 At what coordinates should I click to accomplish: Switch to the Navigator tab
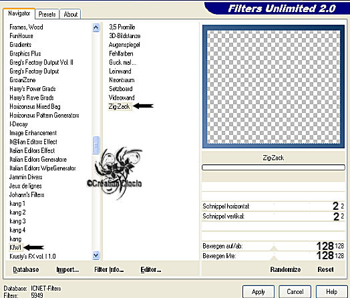coord(19,13)
